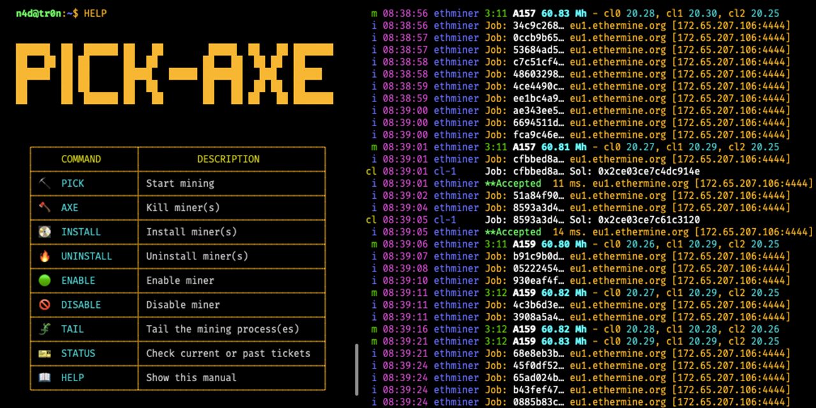Viewport: 816px width, 408px height.
Task: Click the AXE command label
Action: 69,207
